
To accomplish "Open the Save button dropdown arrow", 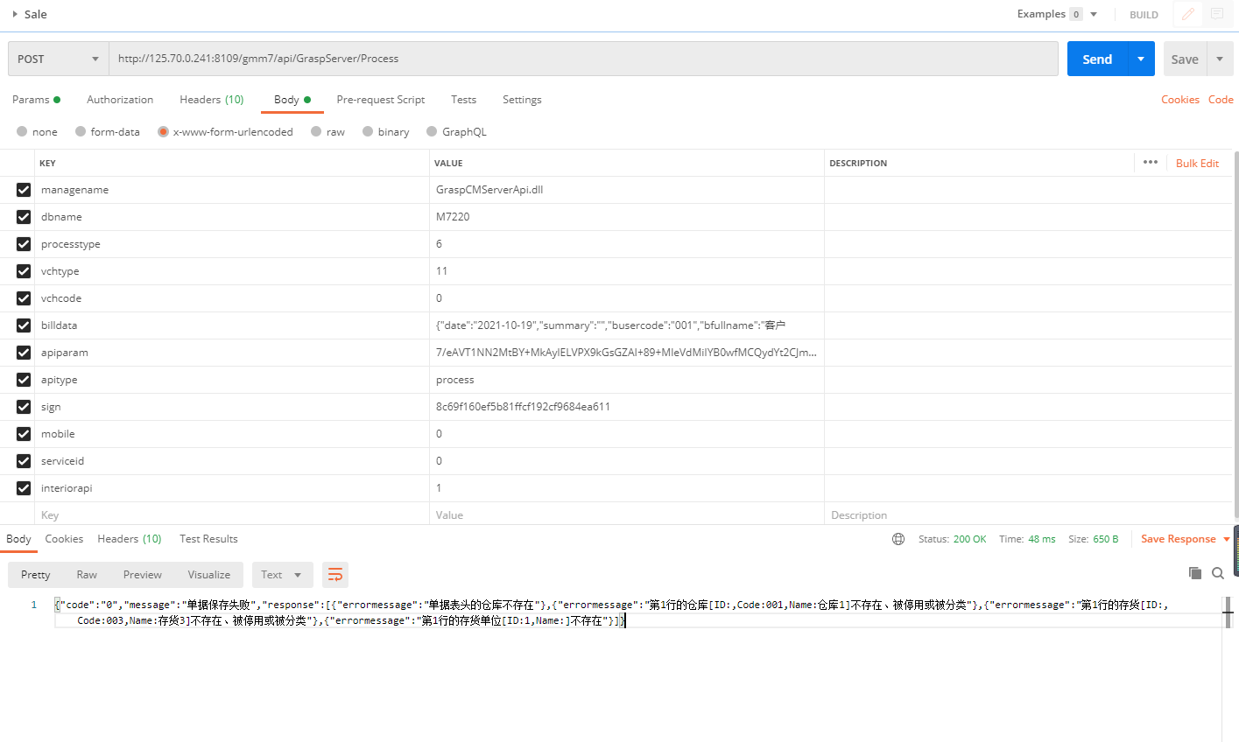I will pos(1220,59).
